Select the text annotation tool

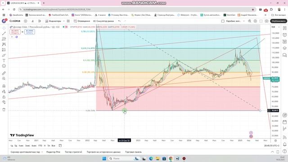(4, 61)
